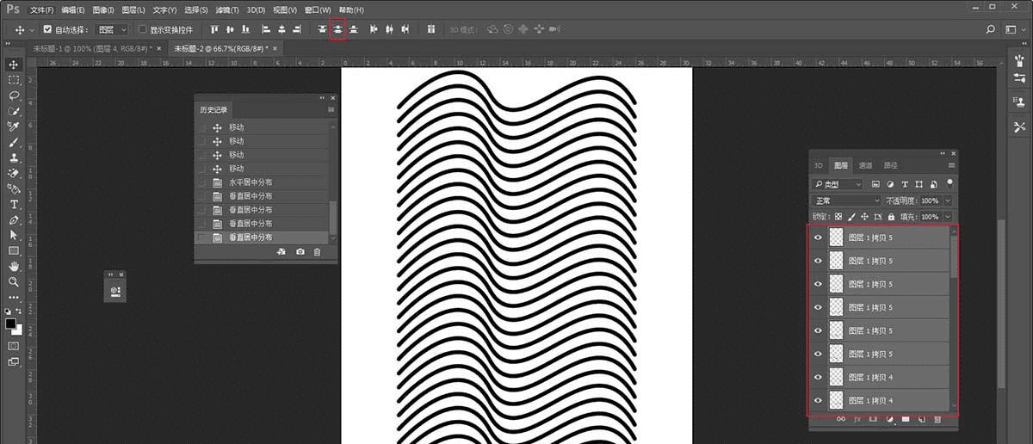Toggle the 自动选择 checkbox
Screen dimensions: 1033x444
click(x=47, y=29)
